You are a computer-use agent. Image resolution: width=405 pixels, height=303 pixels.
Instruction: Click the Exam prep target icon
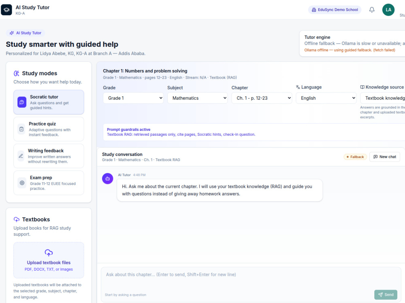click(22, 183)
